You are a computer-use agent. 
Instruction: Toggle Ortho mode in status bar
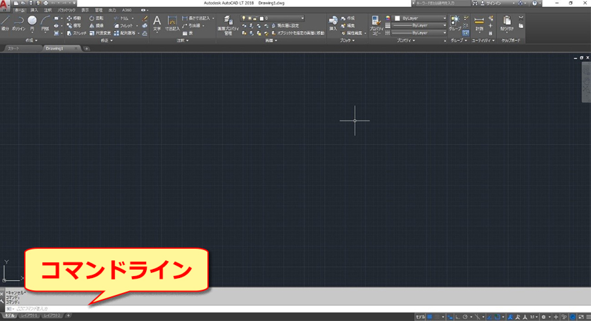point(457,317)
